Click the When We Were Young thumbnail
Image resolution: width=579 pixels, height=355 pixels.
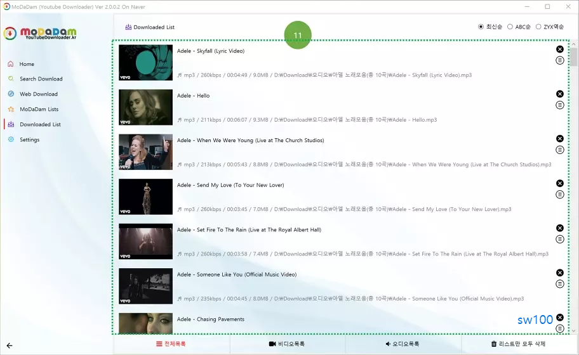pos(145,152)
